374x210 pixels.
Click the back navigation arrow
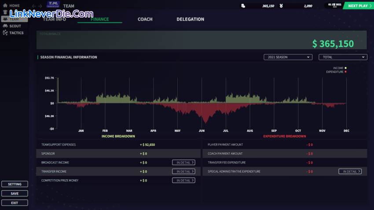(x=34, y=6)
